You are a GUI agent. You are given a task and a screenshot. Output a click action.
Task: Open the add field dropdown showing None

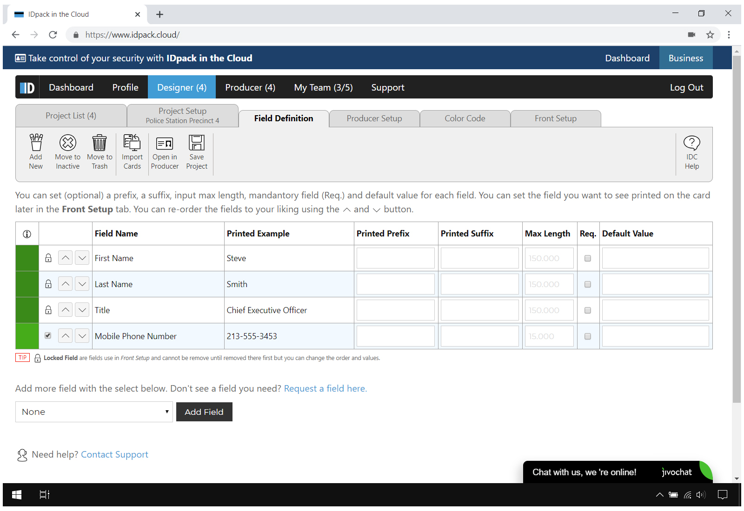click(x=94, y=412)
